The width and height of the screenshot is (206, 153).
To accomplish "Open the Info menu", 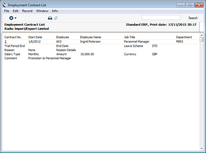I will tap(55, 11).
